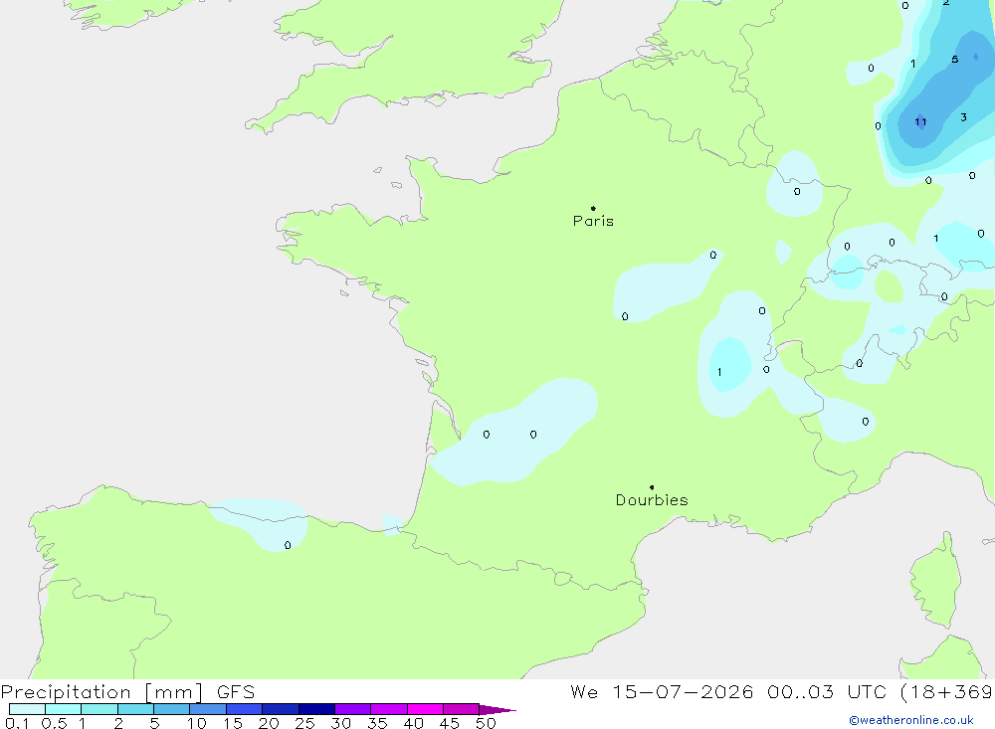The height and width of the screenshot is (729, 995).
Task: Pick the 0.5–1 mm legend swatch
Action: [x=64, y=709]
